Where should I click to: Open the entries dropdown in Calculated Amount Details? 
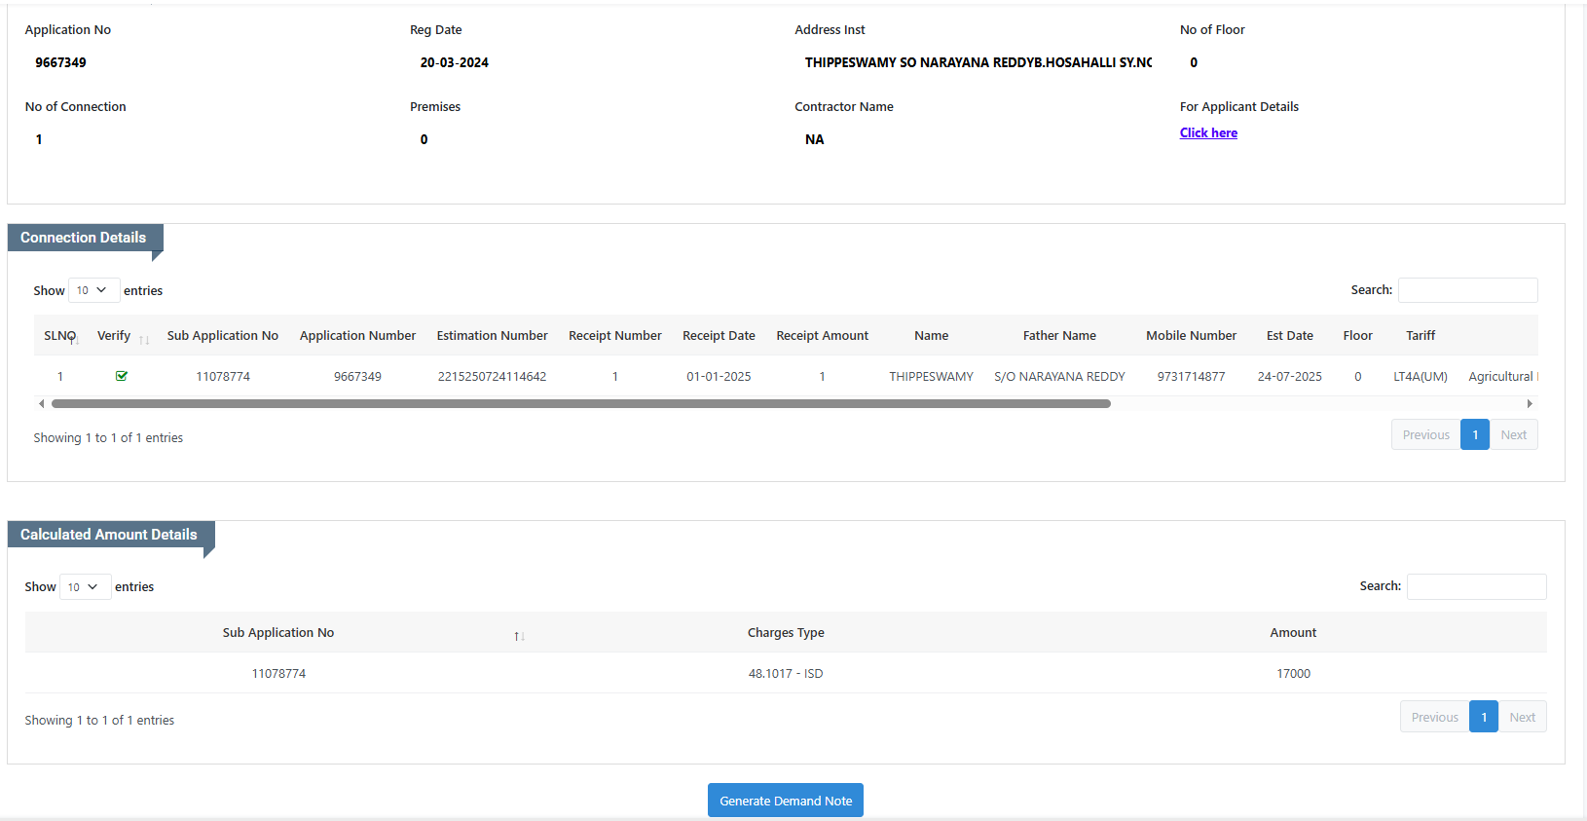(x=85, y=586)
